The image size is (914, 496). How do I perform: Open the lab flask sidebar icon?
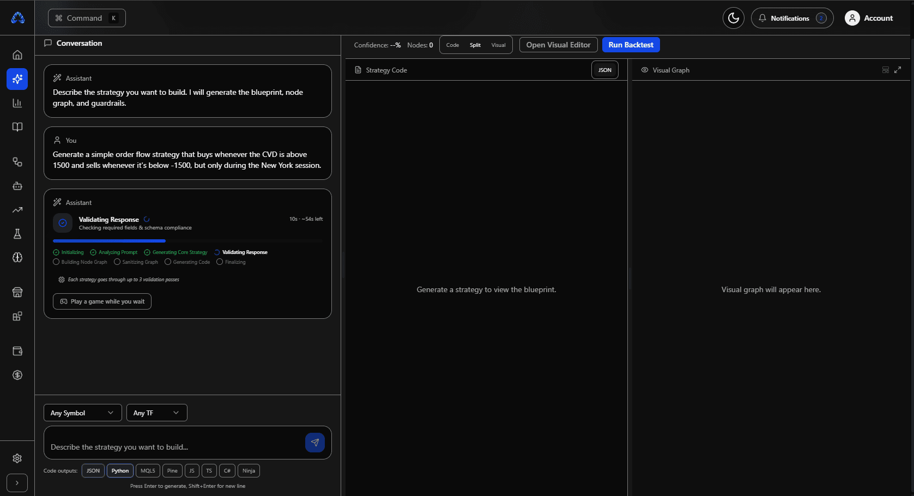(17, 234)
